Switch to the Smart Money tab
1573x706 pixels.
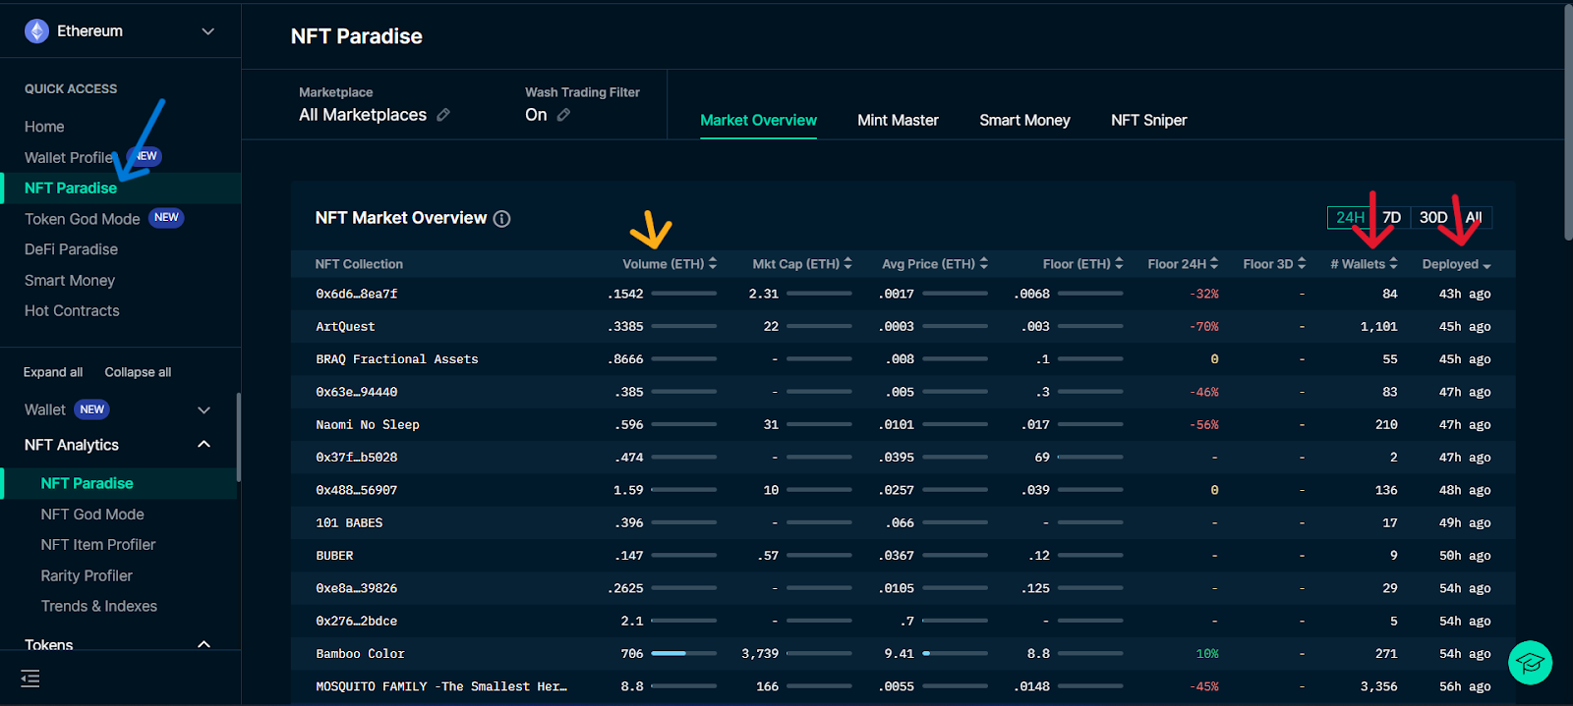1024,120
